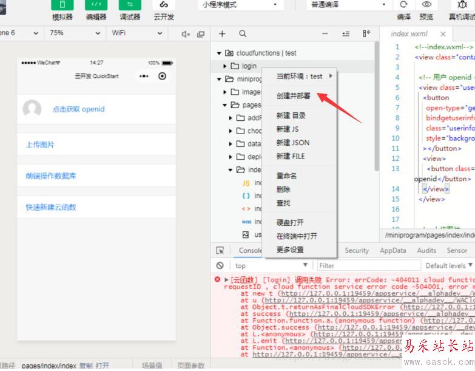The image size is (475, 371).
Task: Choose '创建并部署' in context menu
Action: click(x=293, y=96)
